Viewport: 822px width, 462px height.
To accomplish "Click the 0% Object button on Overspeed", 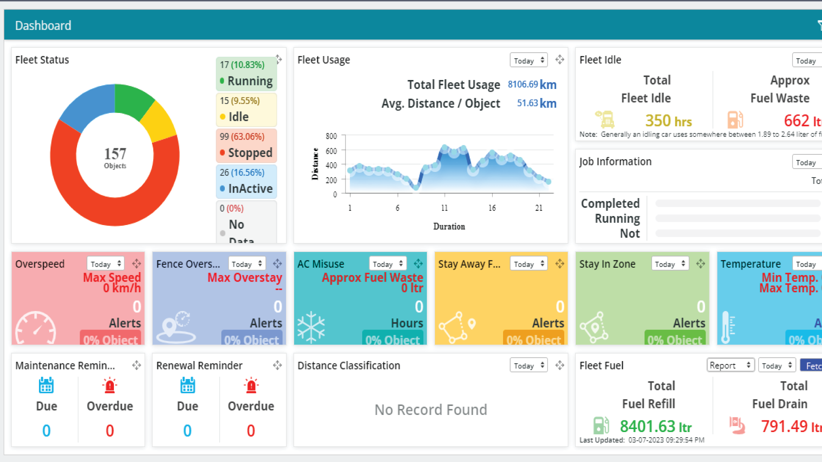I will [x=110, y=338].
